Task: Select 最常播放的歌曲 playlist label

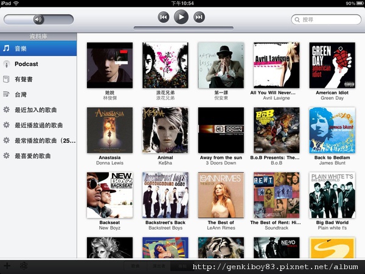Action: [x=45, y=141]
